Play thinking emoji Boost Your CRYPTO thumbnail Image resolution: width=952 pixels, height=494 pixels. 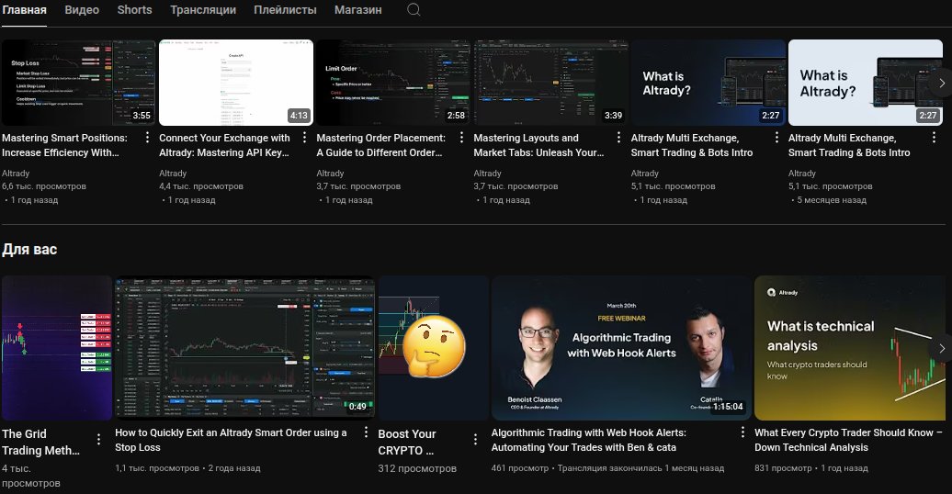(x=434, y=348)
